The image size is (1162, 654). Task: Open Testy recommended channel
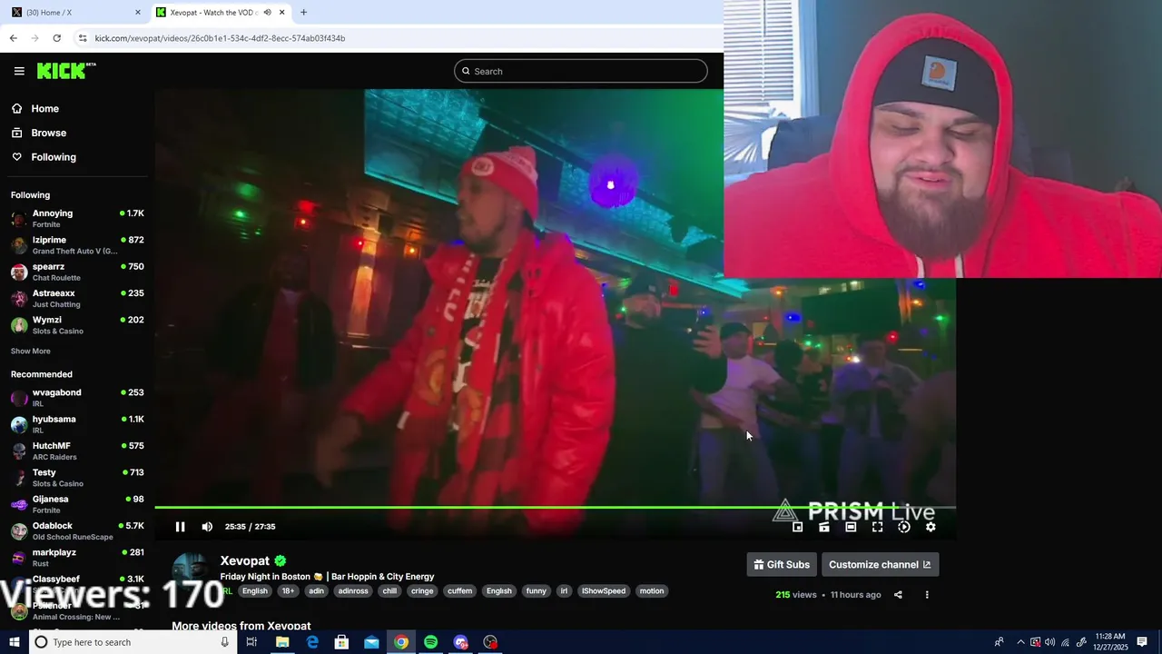(x=77, y=478)
